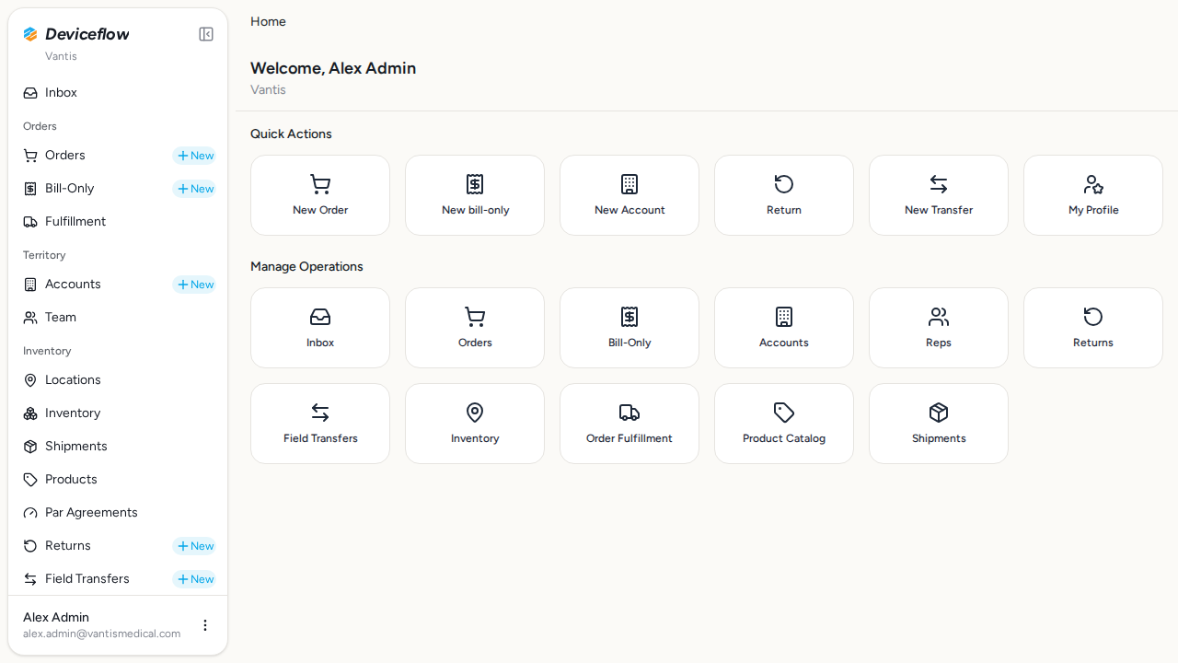Open Accounts in the sidebar
Viewport: 1178px width, 663px height.
click(x=92, y=285)
